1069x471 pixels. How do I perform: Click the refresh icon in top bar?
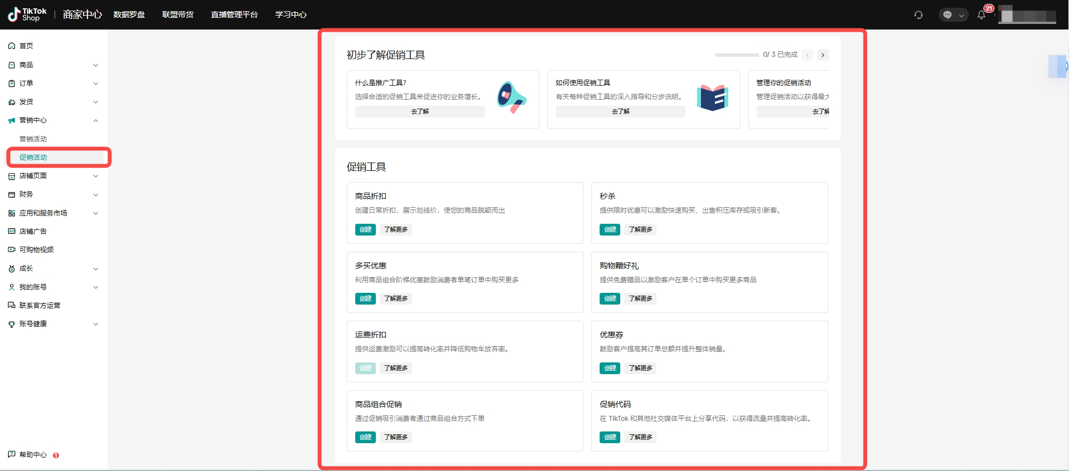[x=918, y=15]
